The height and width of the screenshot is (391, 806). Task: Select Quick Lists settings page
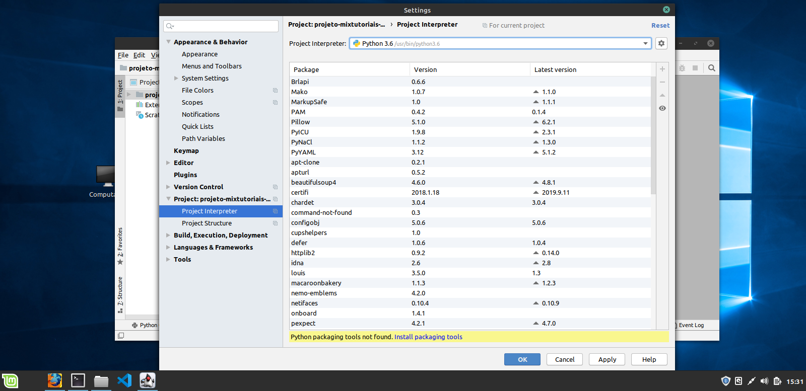click(197, 127)
